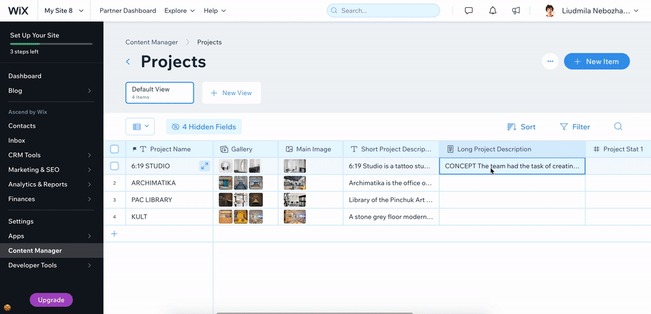Image resolution: width=651 pixels, height=314 pixels.
Task: Open the notifications bell
Action: (x=492, y=11)
